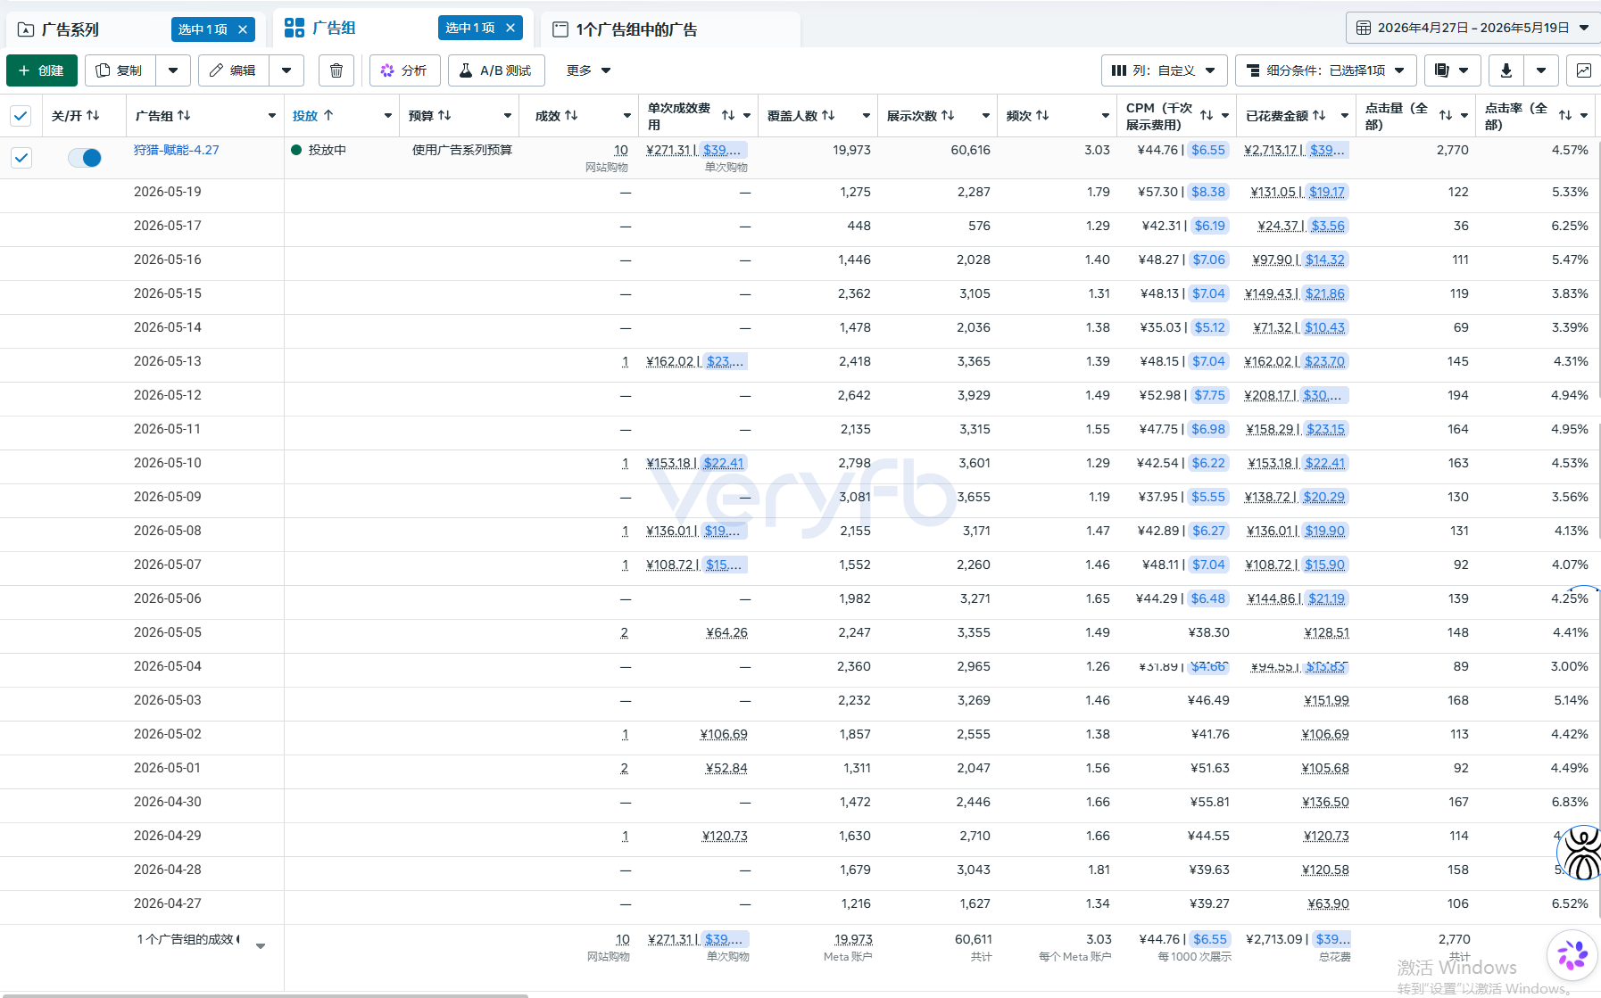
Task: Click the trash delete icon in toolbar
Action: [336, 70]
